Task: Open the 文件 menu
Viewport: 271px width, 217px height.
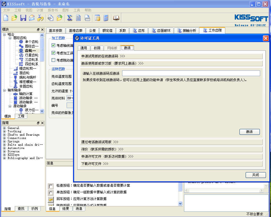Action: coord(7,10)
